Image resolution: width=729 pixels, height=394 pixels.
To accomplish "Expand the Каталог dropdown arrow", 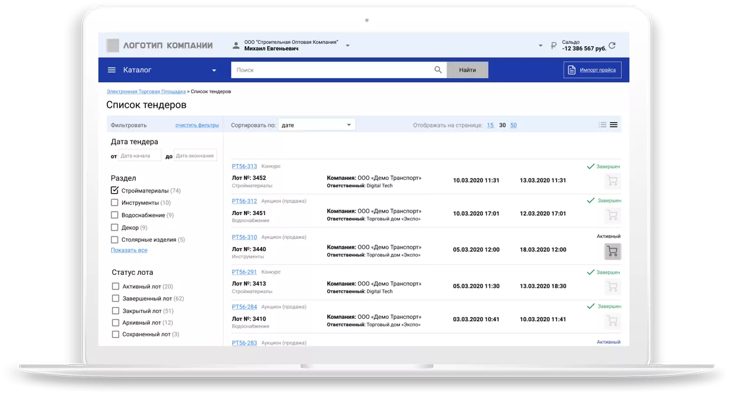I will click(214, 71).
